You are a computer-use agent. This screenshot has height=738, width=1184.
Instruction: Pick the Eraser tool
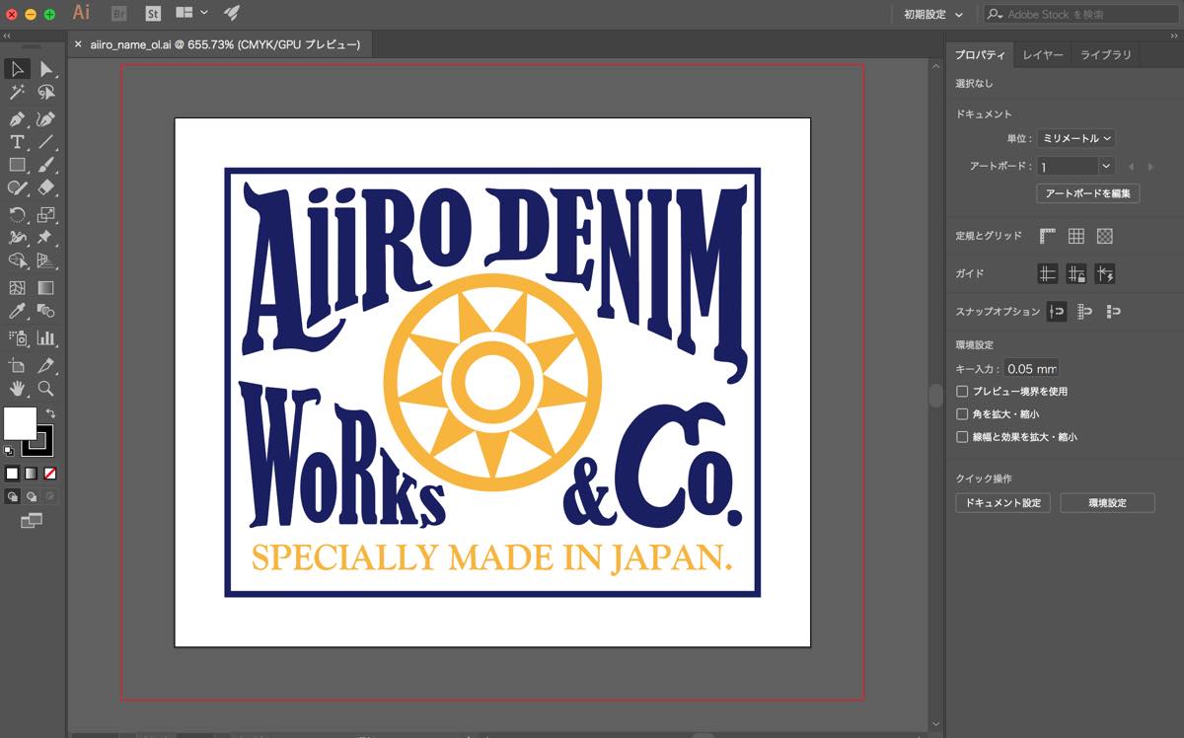(45, 188)
